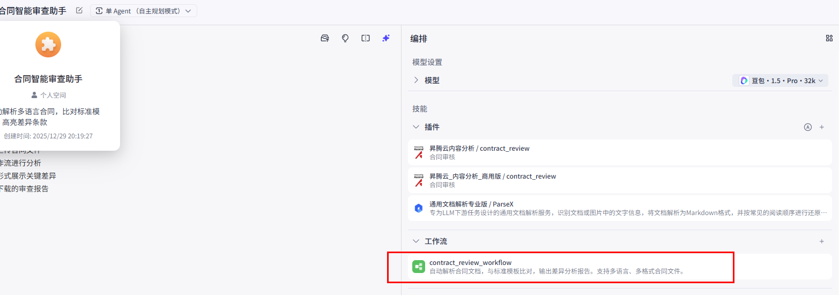
Task: Click the 合同智能审查助手 name in the card
Action: (48, 79)
